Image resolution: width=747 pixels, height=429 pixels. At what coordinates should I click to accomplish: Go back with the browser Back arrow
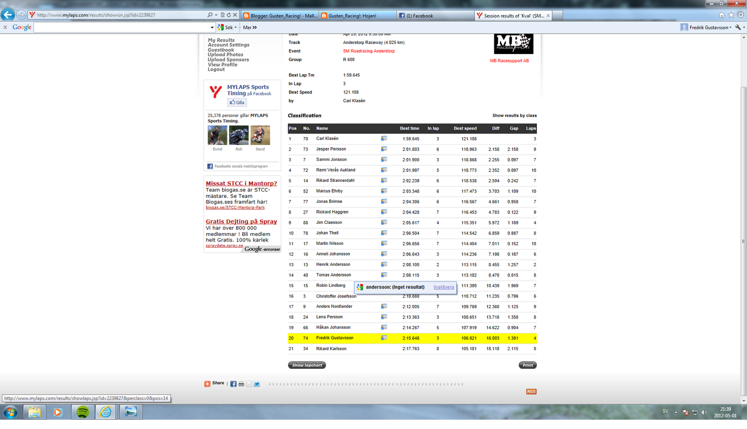tap(8, 15)
